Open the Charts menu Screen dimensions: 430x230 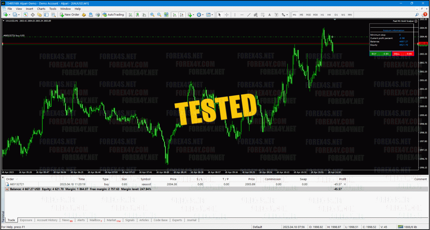click(41, 9)
